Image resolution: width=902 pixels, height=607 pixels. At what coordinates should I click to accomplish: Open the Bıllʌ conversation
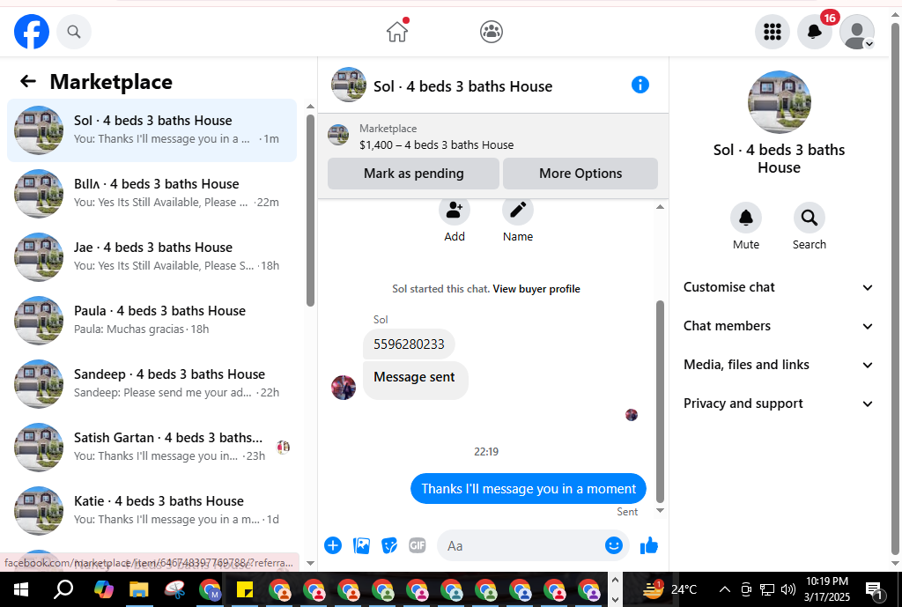[x=152, y=194]
